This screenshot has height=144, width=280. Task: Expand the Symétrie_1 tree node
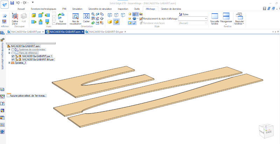[9, 63]
